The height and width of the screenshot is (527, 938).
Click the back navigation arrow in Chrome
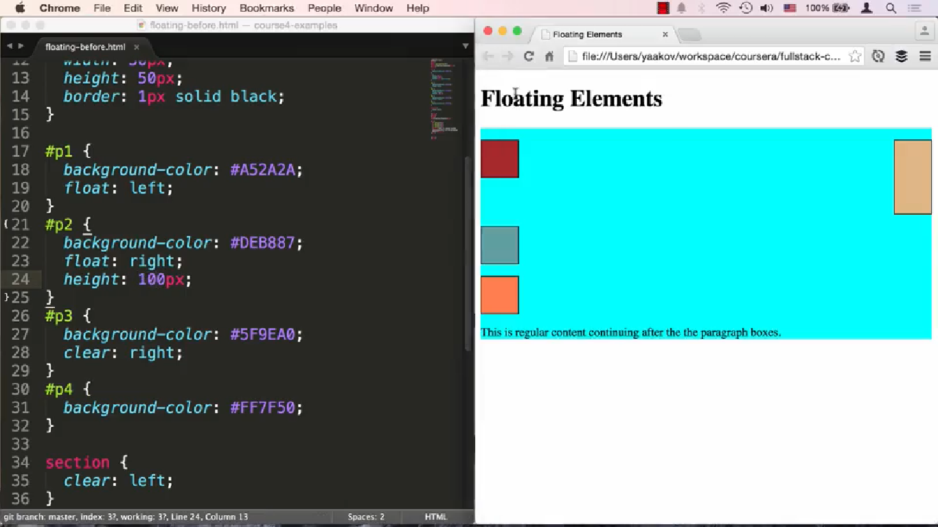pyautogui.click(x=488, y=56)
